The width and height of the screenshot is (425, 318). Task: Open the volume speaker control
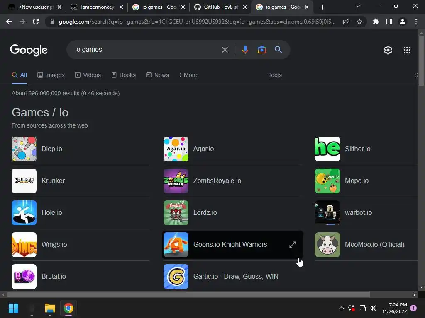pos(373,308)
